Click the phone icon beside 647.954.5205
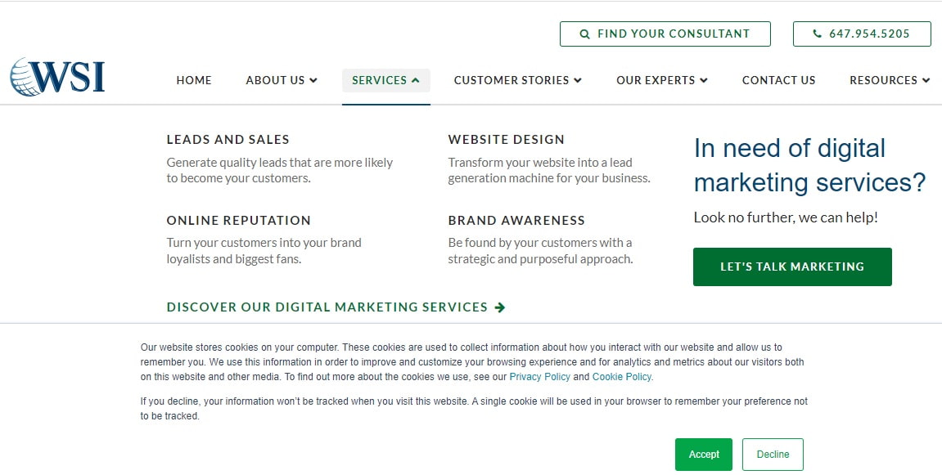Screen dimensions: 942x475 pyautogui.click(x=817, y=34)
